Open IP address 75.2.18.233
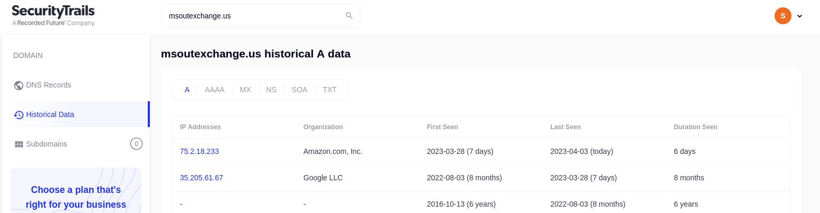This screenshot has width=820, height=213. (x=199, y=151)
